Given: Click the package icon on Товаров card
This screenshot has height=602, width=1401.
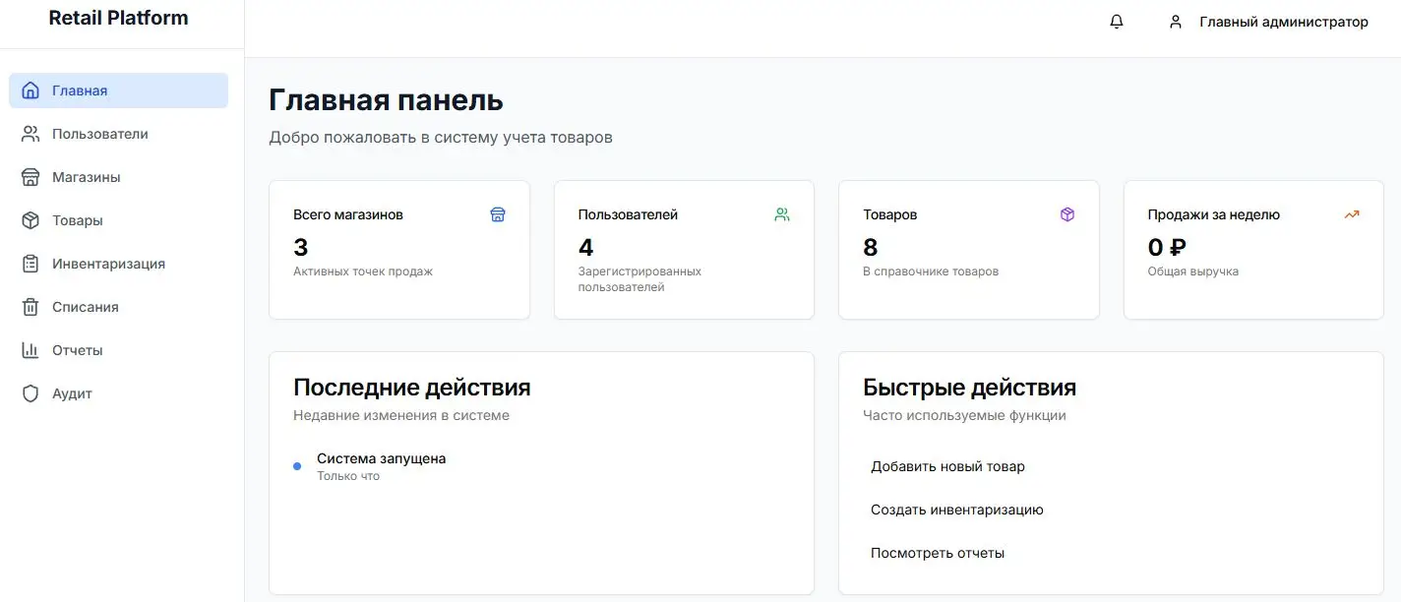Looking at the screenshot, I should pyautogui.click(x=1066, y=213).
